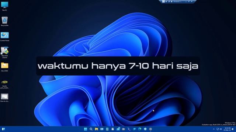The width and height of the screenshot is (236, 132).
Task: Open the widgets icon at taskbar's left end
Action: click(x=3, y=129)
